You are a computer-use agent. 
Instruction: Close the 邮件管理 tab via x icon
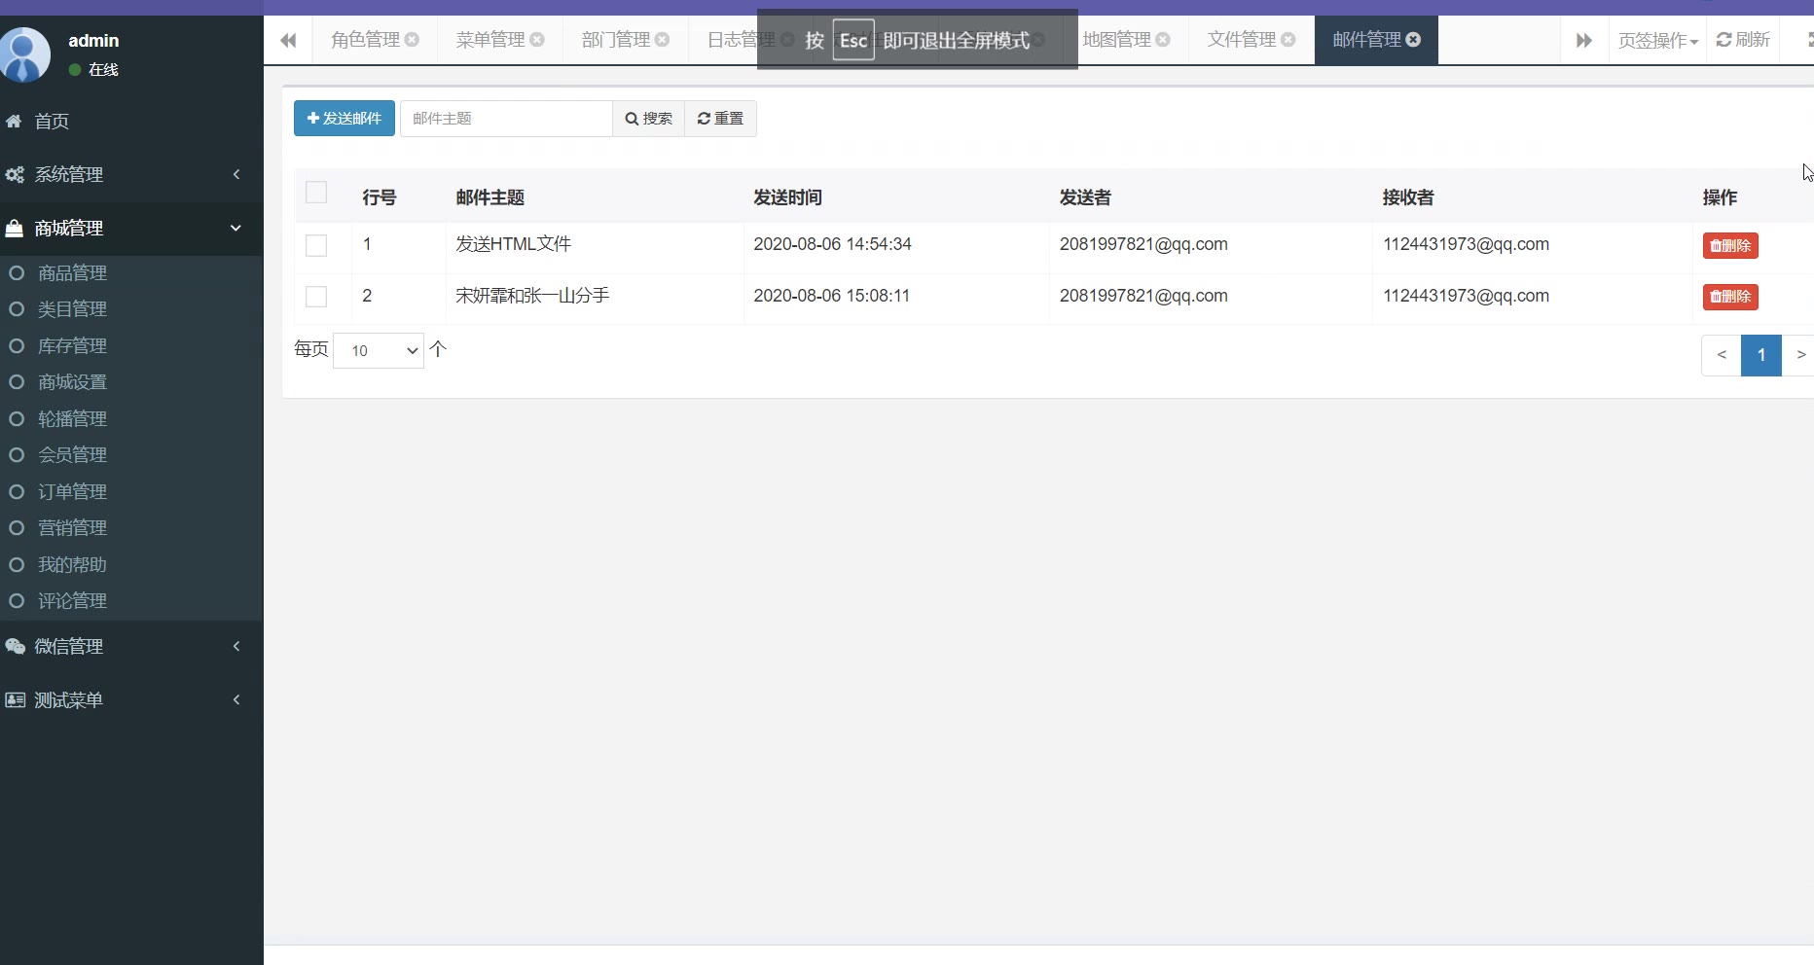[1413, 40]
